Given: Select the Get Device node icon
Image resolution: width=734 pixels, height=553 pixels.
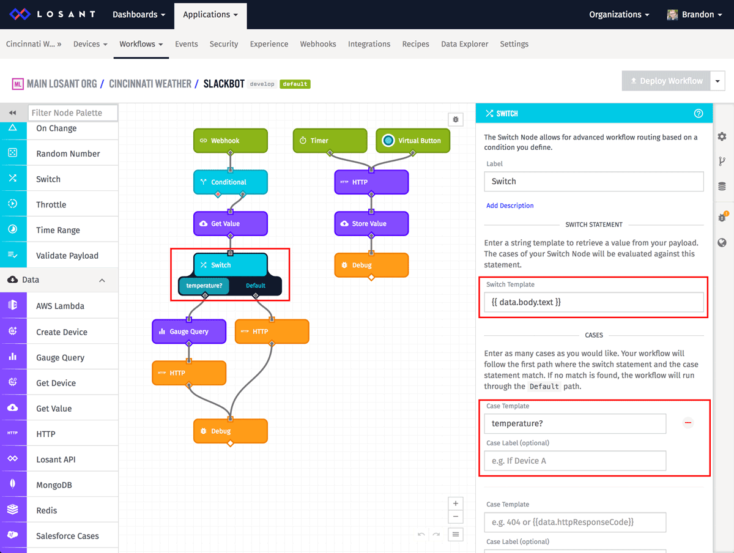Looking at the screenshot, I should [13, 382].
